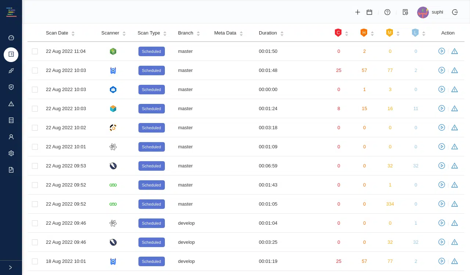Image resolution: width=470 pixels, height=275 pixels.
Task: Open Settings via the gear icon
Action: pos(11,153)
